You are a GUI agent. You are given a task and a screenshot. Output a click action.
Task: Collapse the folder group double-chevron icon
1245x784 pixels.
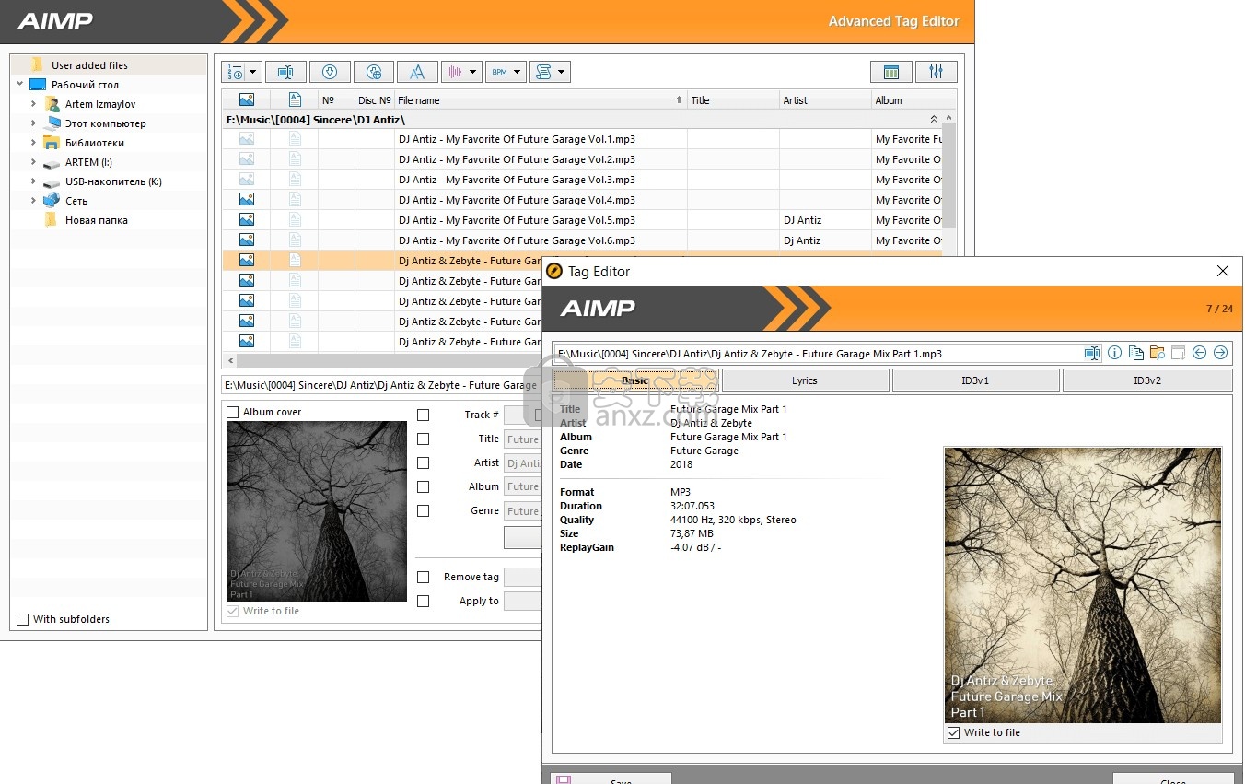point(934,120)
